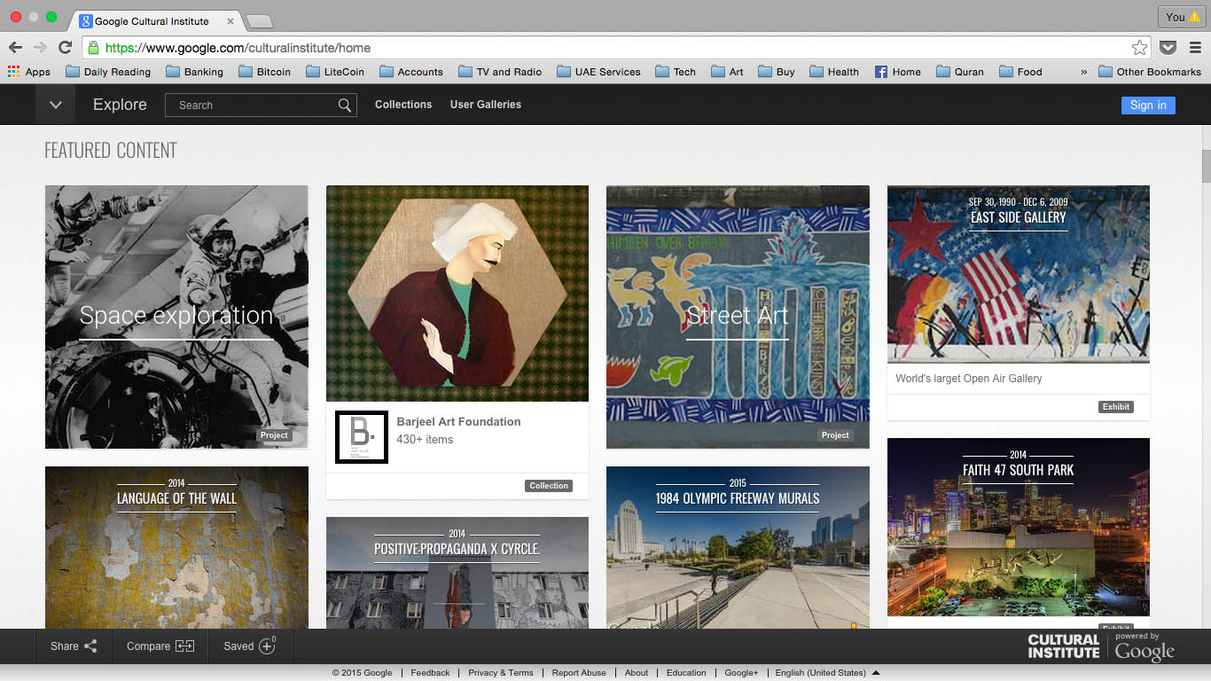1211x681 pixels.
Task: Open the English (United States) language dropdown
Action: pyautogui.click(x=828, y=673)
